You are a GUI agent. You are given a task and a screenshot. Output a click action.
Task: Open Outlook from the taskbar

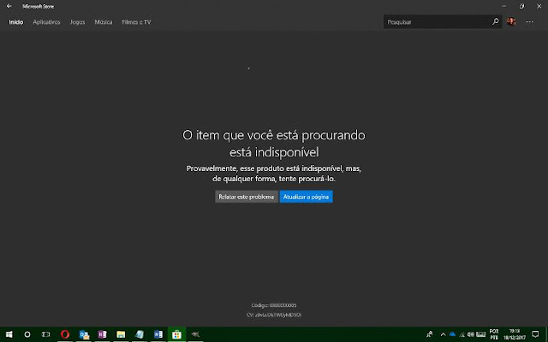84,334
